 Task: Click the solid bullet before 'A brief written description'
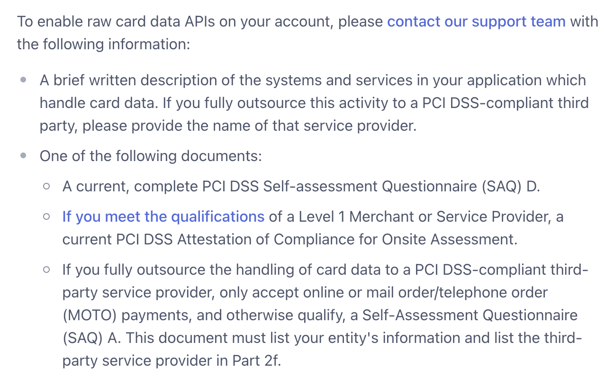pyautogui.click(x=23, y=80)
